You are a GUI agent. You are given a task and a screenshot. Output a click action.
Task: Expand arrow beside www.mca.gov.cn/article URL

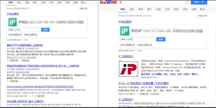click(30, 96)
